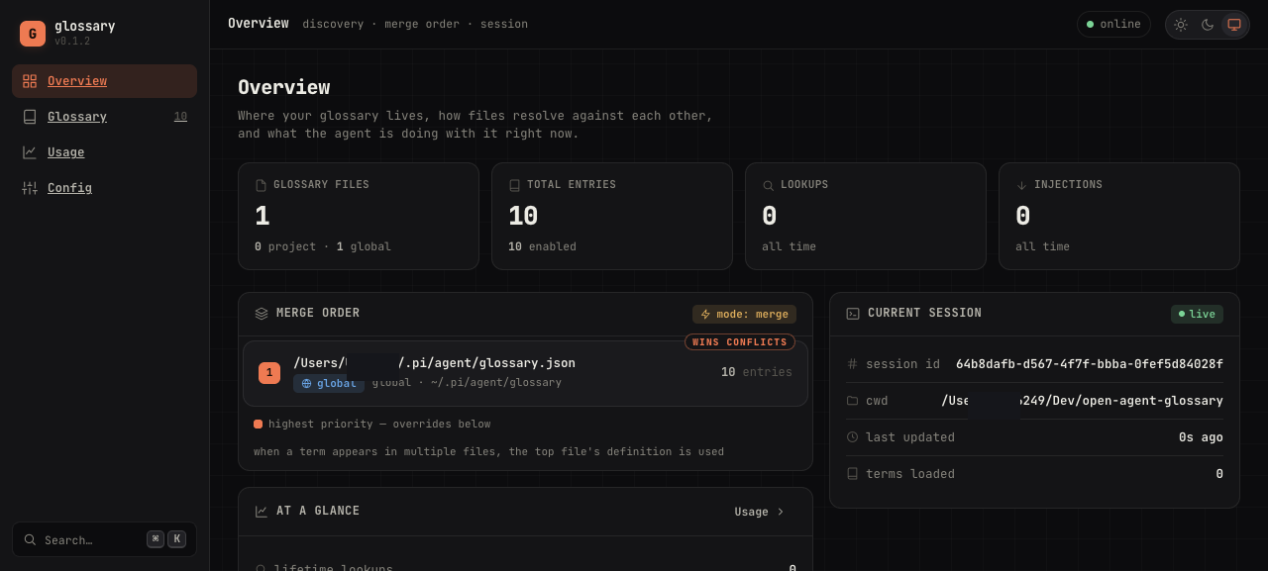Click the chevron next to Usage link
The width and height of the screenshot is (1268, 571).
(x=781, y=512)
